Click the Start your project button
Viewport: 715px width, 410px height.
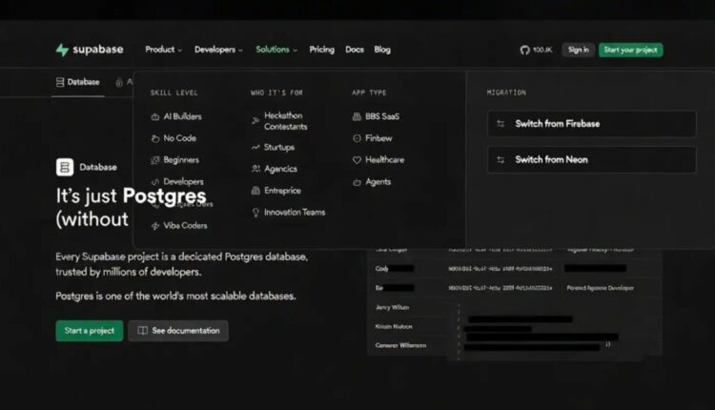pyautogui.click(x=630, y=50)
